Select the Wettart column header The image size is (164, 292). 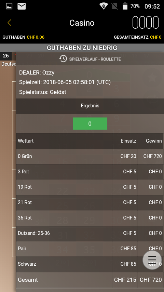coord(26,141)
